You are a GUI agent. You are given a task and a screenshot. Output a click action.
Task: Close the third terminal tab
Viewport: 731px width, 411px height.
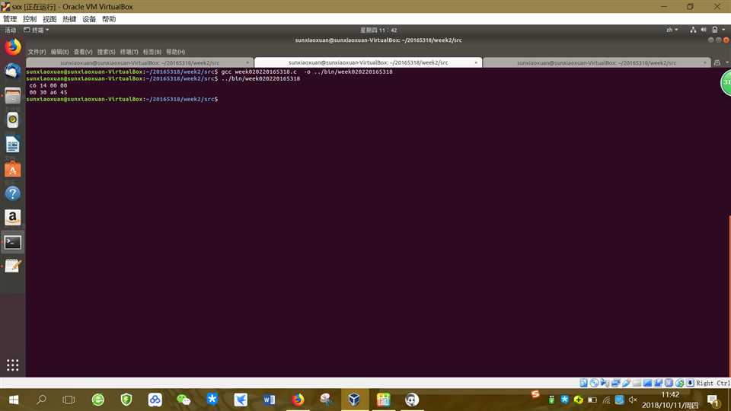(704, 62)
